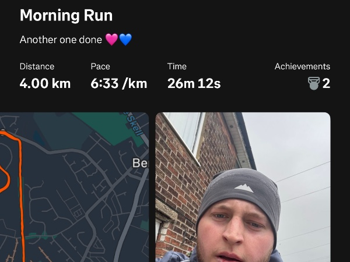Image resolution: width=350 pixels, height=262 pixels.
Task: Tap the achievements trophy icon
Action: pyautogui.click(x=314, y=83)
